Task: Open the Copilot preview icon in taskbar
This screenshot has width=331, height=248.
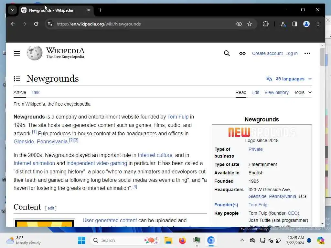Action: [321, 240]
